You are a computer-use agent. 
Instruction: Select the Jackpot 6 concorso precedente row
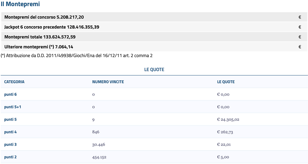click(154, 27)
